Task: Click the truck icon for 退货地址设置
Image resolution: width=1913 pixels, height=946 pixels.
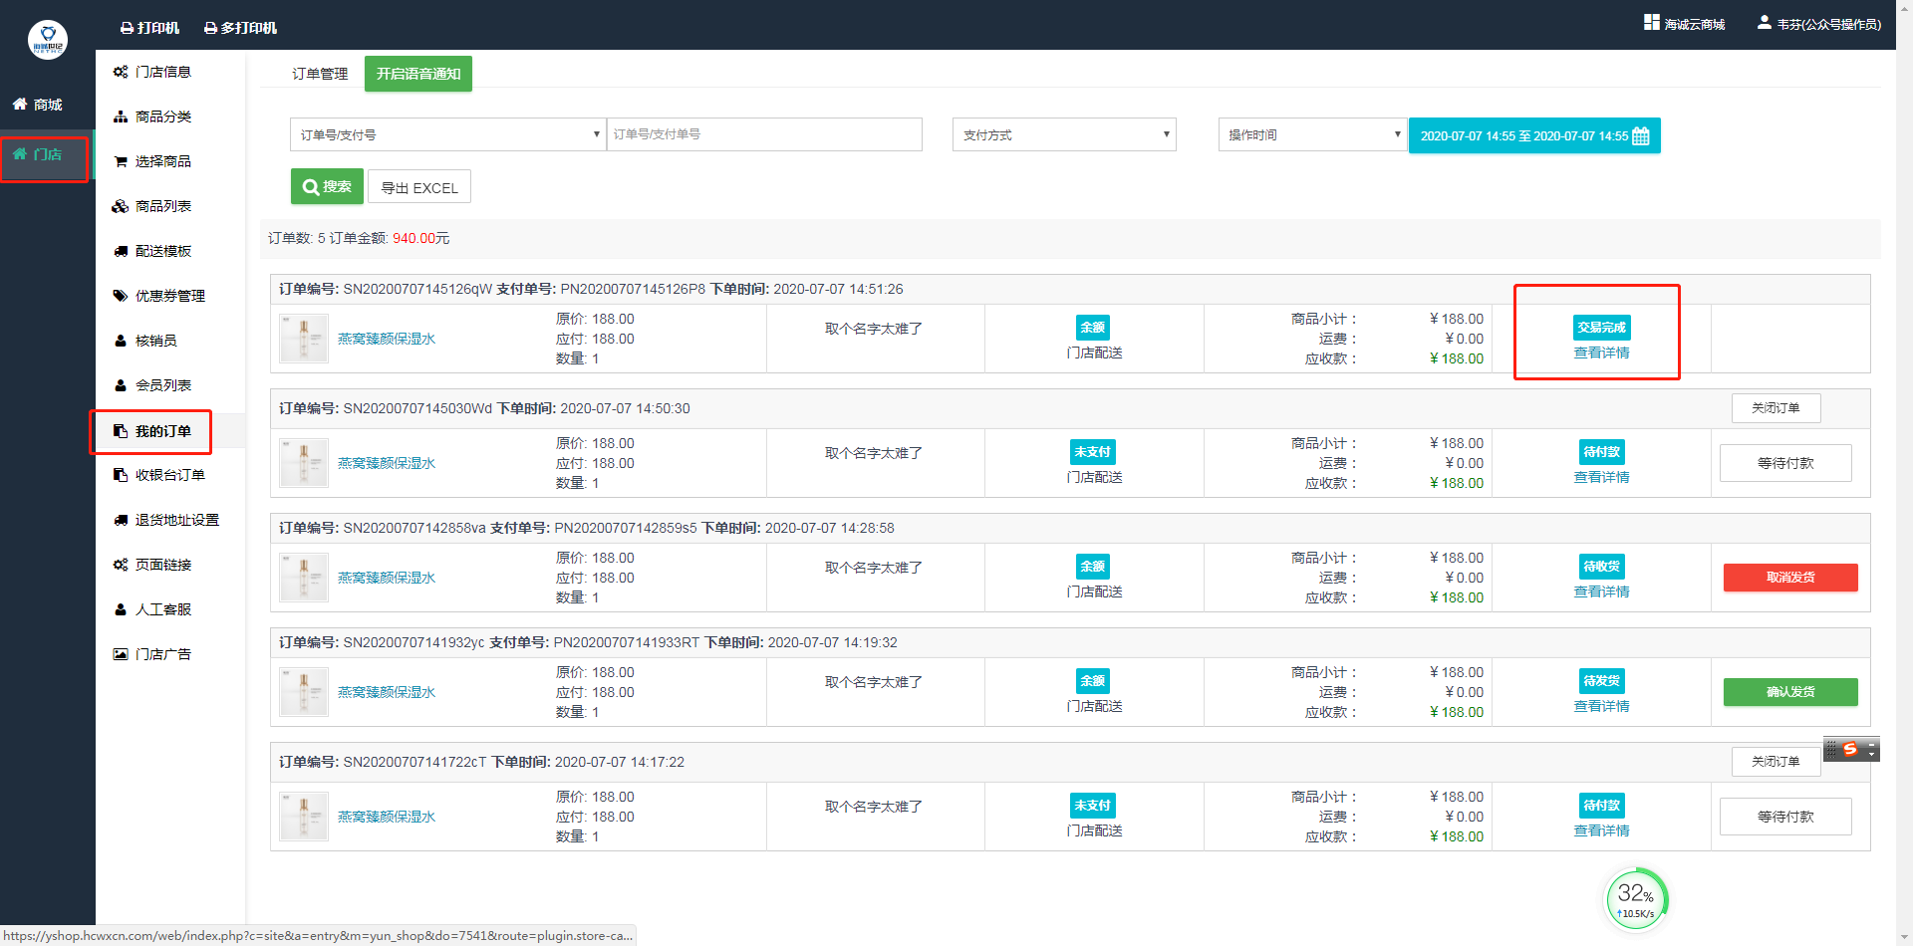Action: click(121, 520)
